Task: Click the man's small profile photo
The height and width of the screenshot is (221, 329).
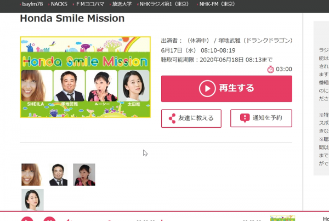Action: point(58,174)
